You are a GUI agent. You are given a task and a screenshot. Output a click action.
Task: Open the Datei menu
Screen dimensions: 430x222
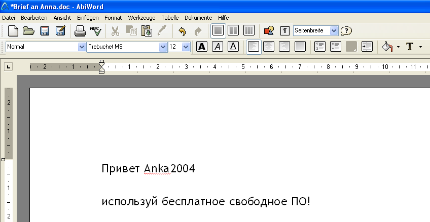click(x=9, y=18)
